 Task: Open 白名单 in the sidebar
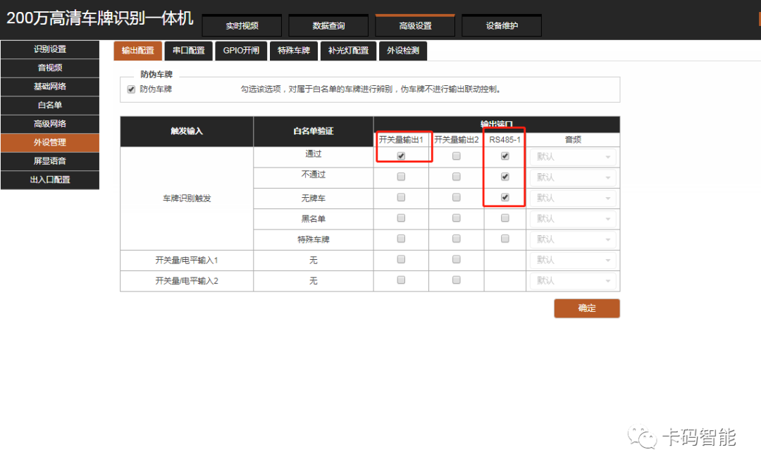[50, 106]
